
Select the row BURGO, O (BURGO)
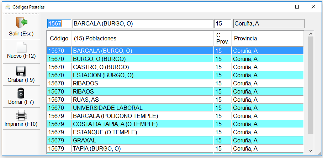[x=175, y=59]
